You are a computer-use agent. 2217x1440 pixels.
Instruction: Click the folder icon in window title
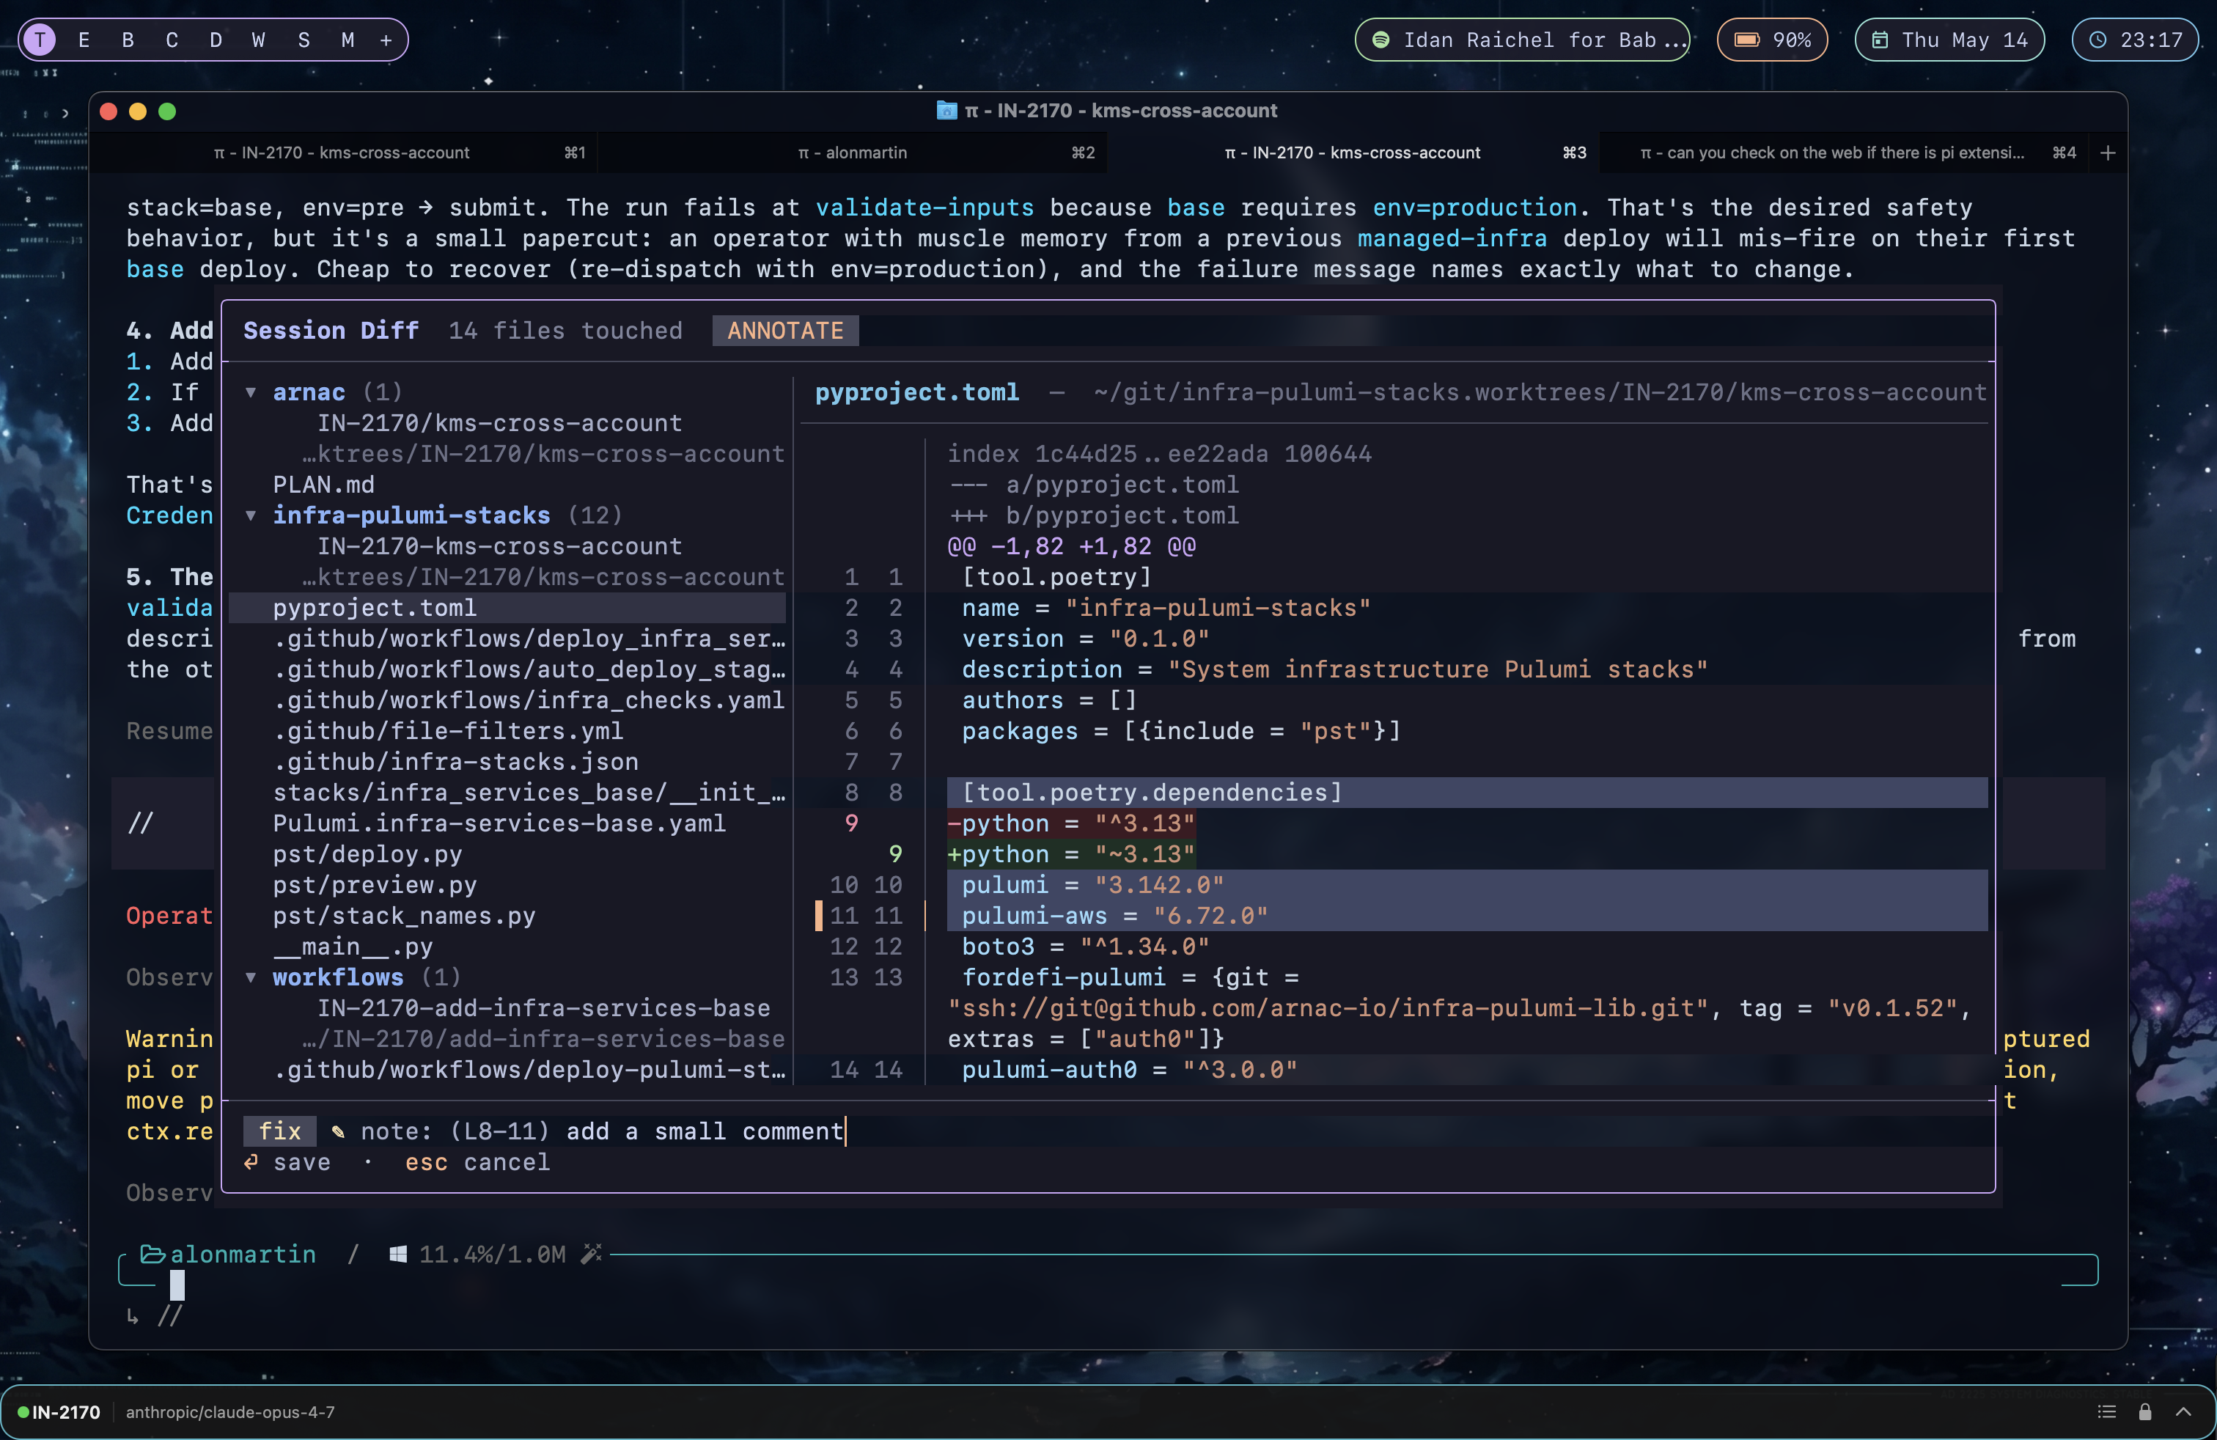(946, 111)
